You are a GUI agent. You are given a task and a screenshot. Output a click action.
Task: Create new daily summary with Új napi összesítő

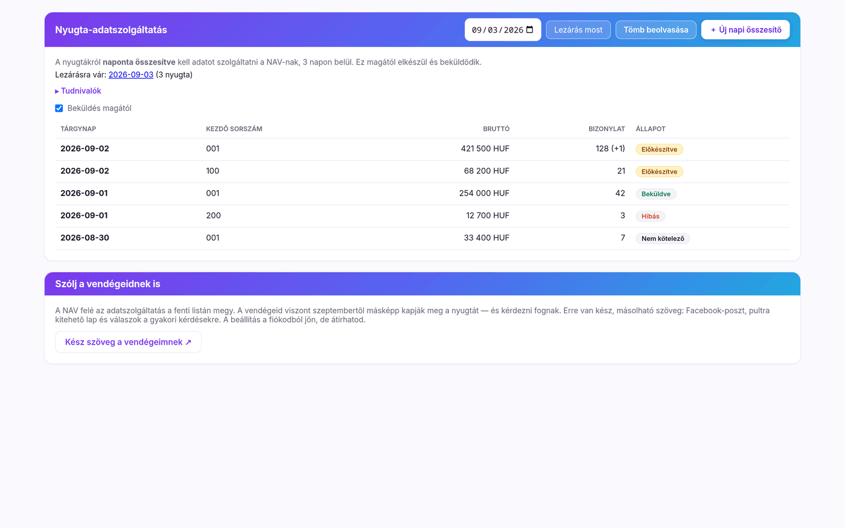coord(745,30)
